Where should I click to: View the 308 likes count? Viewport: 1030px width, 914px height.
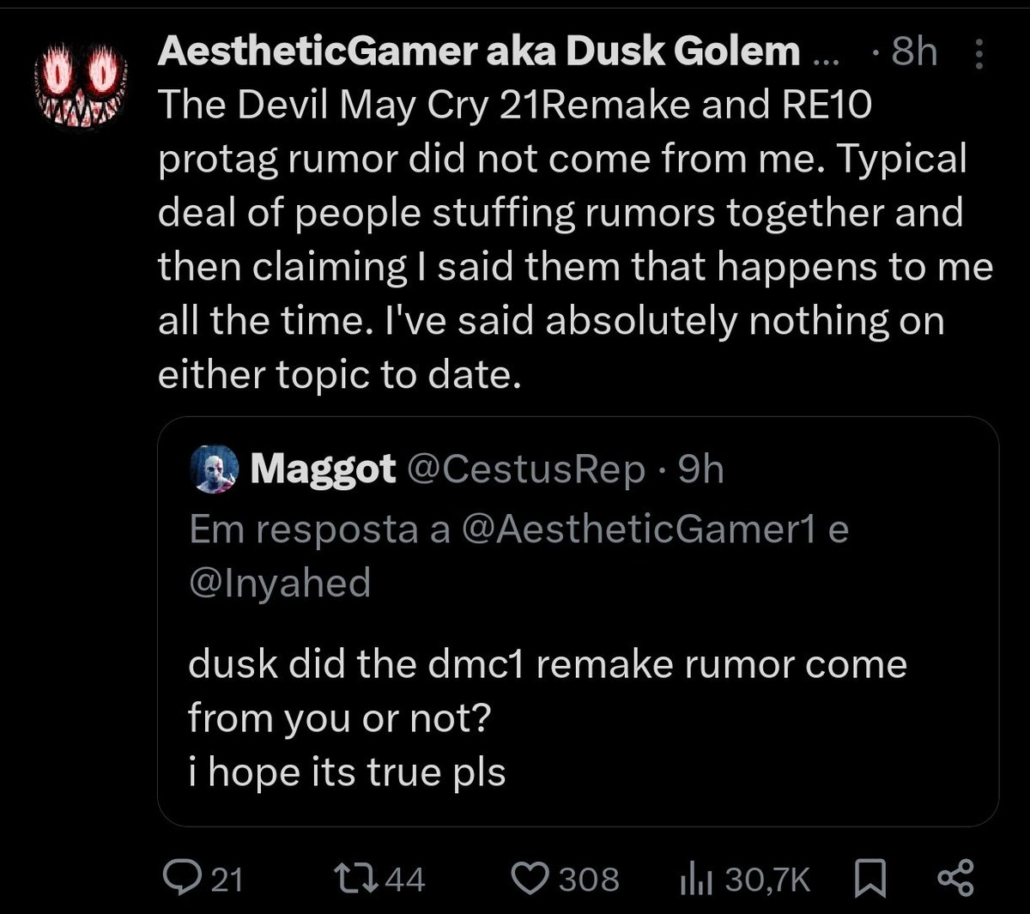click(589, 879)
